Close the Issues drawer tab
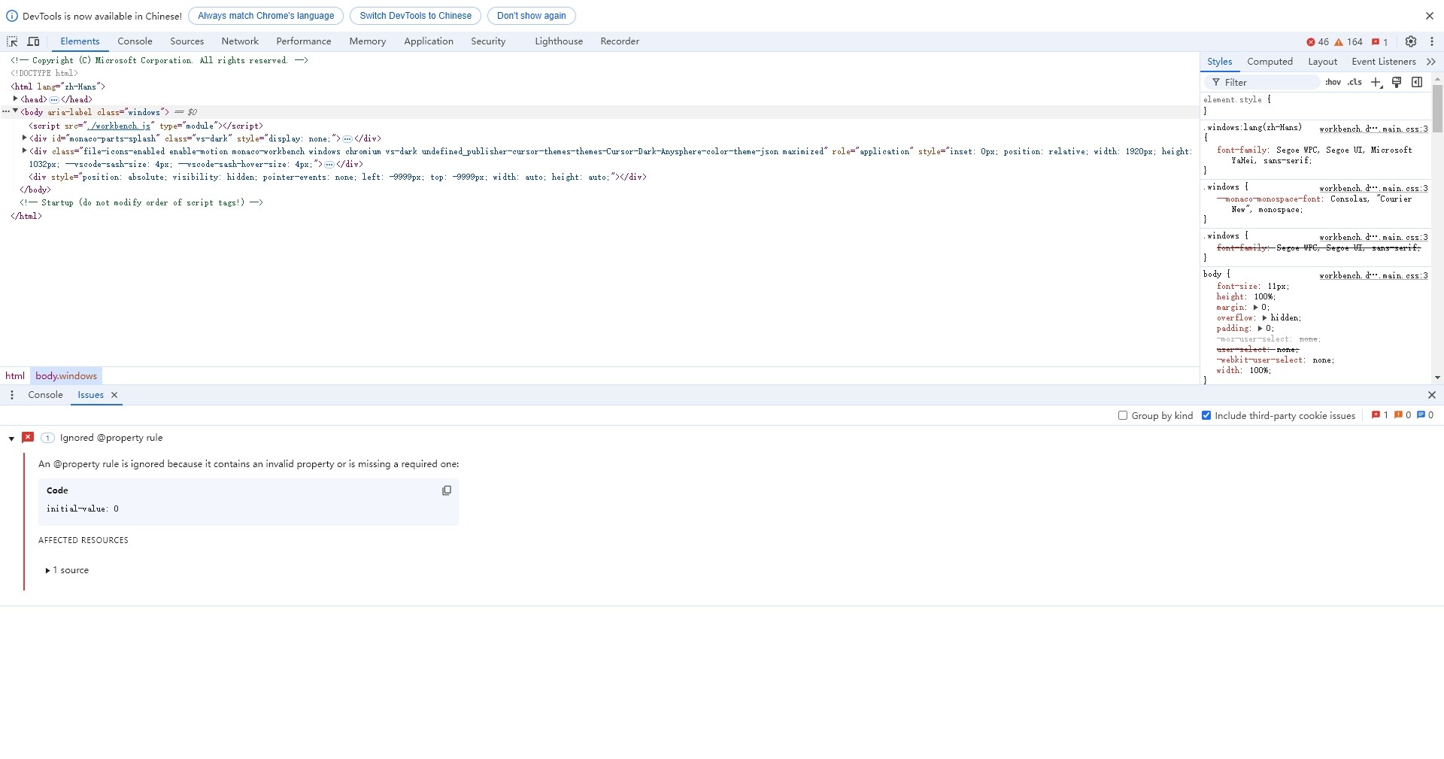Screen dimensions: 1444x759 click(114, 395)
